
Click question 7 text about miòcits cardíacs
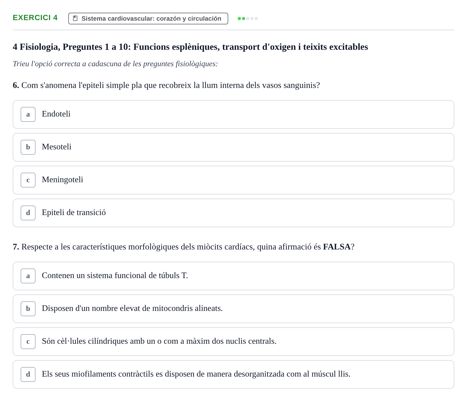tap(183, 247)
